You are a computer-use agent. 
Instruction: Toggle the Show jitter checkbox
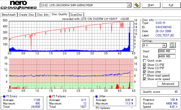[x=144, y=72]
